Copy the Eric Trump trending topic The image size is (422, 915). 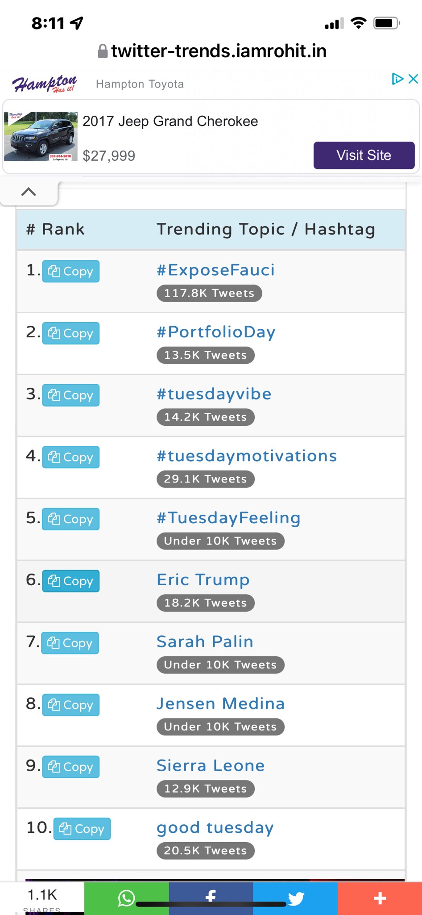(x=71, y=581)
